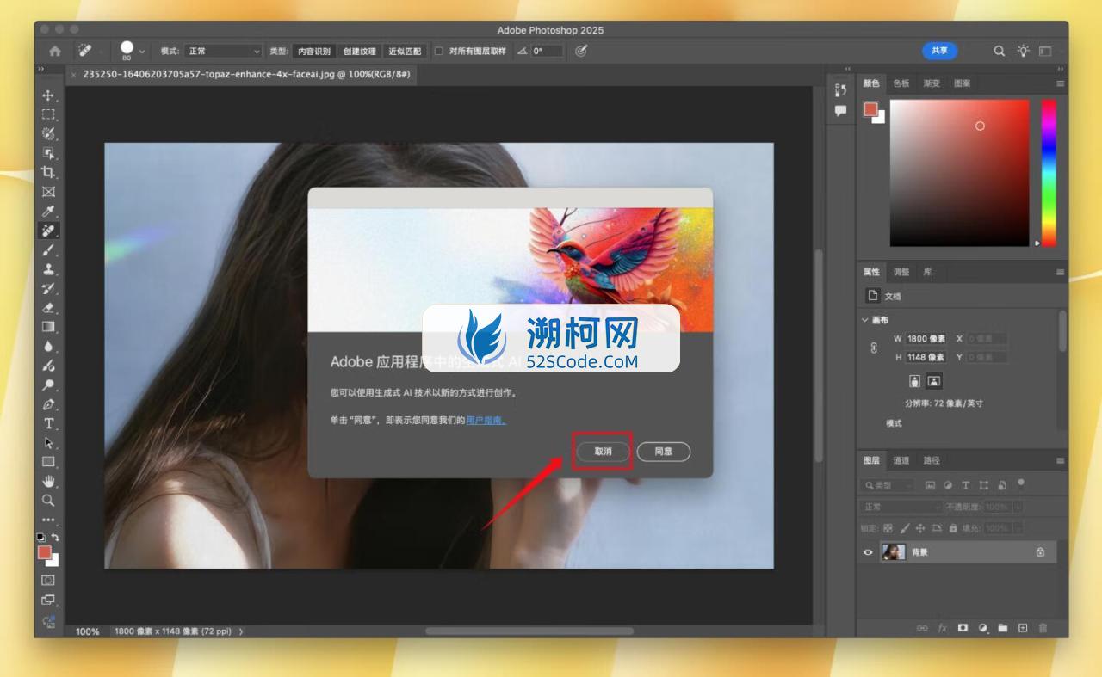
Task: Set canvas to landscape orientation
Action: pyautogui.click(x=933, y=380)
